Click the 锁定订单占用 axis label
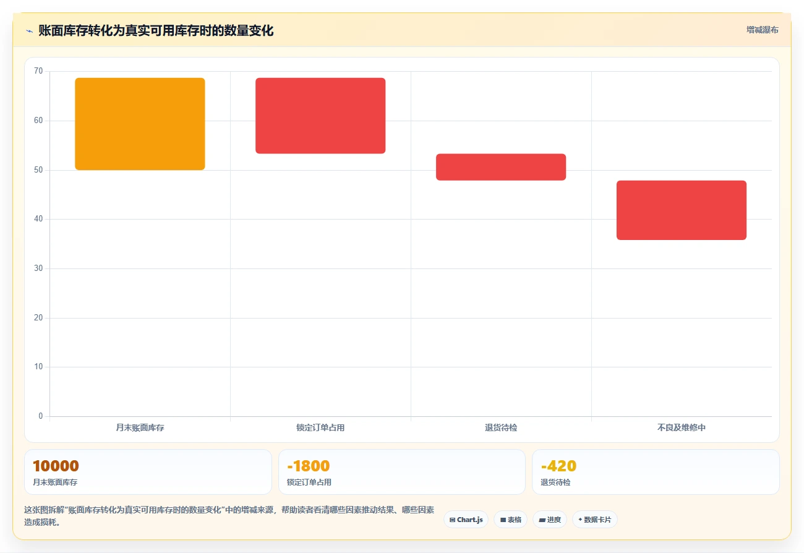804x553 pixels. coord(320,427)
